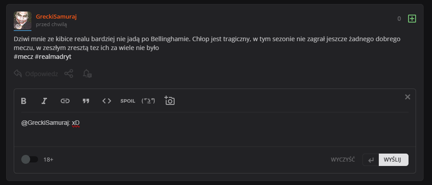
Task: Open GreckiSamuraj user profile link
Action: pos(56,16)
